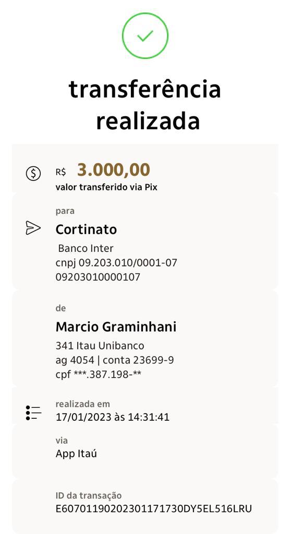Image resolution: width=291 pixels, height=534 pixels.
Task: Tap the paper plane send icon
Action: 33,227
